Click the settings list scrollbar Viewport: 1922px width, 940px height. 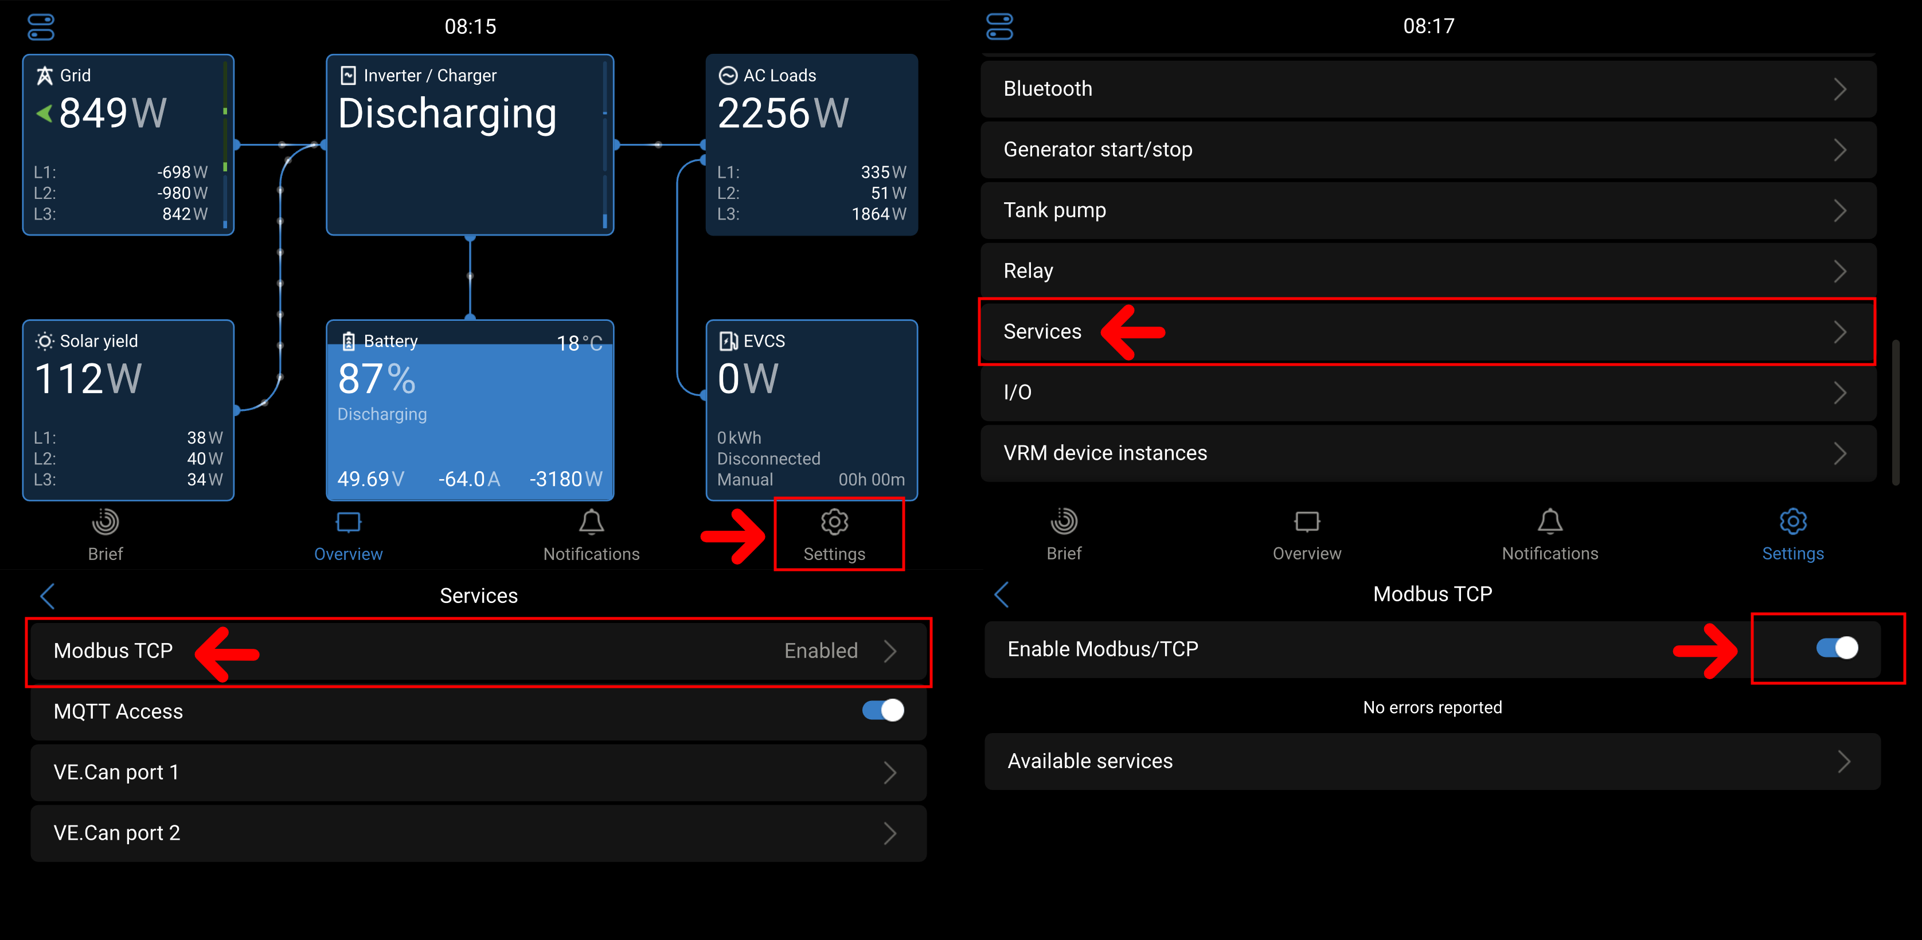[1896, 412]
